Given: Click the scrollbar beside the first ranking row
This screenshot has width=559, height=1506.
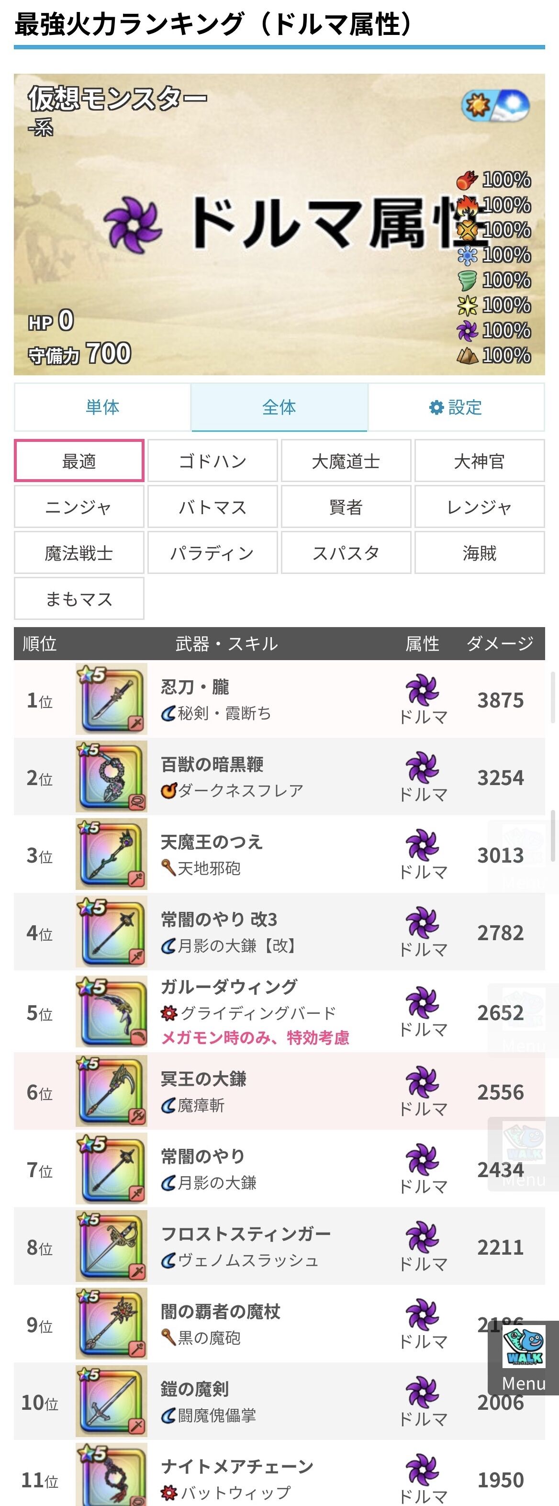Looking at the screenshot, I should pos(553,697).
